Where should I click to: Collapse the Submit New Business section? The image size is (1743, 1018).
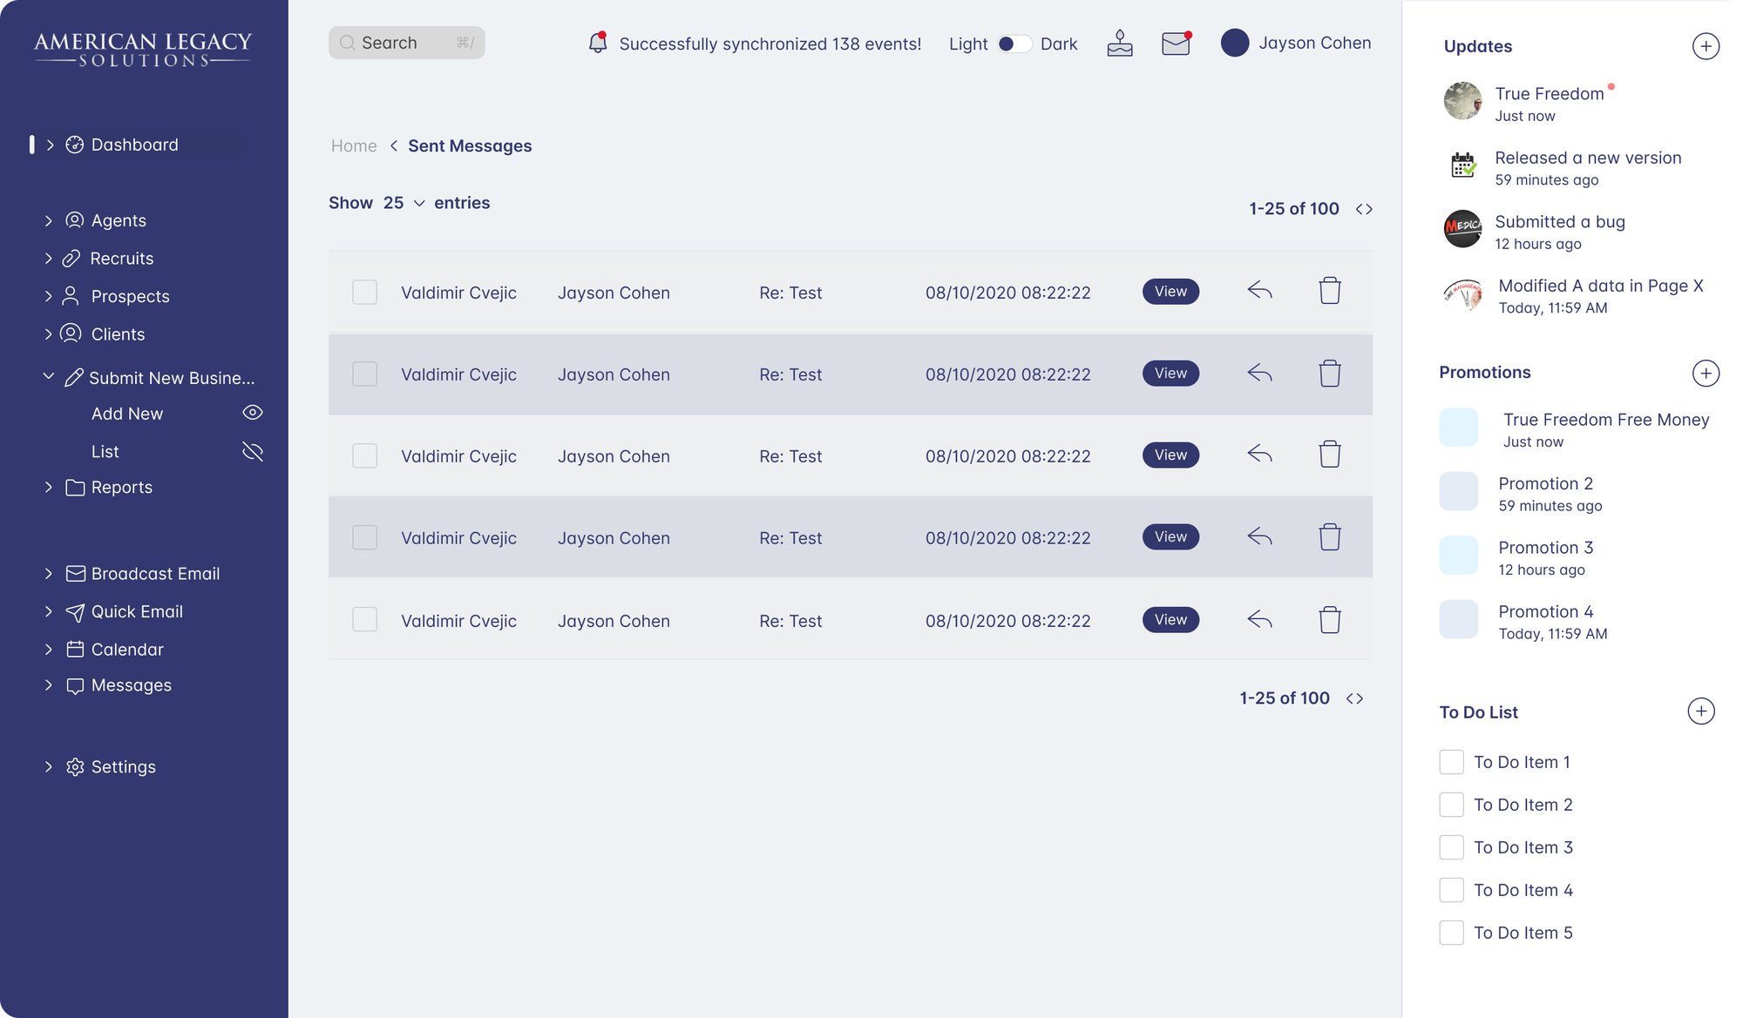tap(49, 377)
